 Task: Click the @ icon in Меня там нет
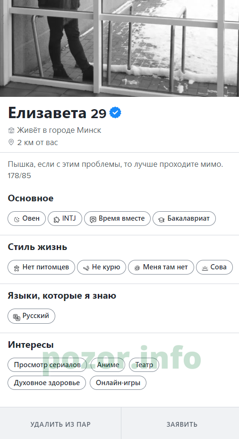[137, 268]
